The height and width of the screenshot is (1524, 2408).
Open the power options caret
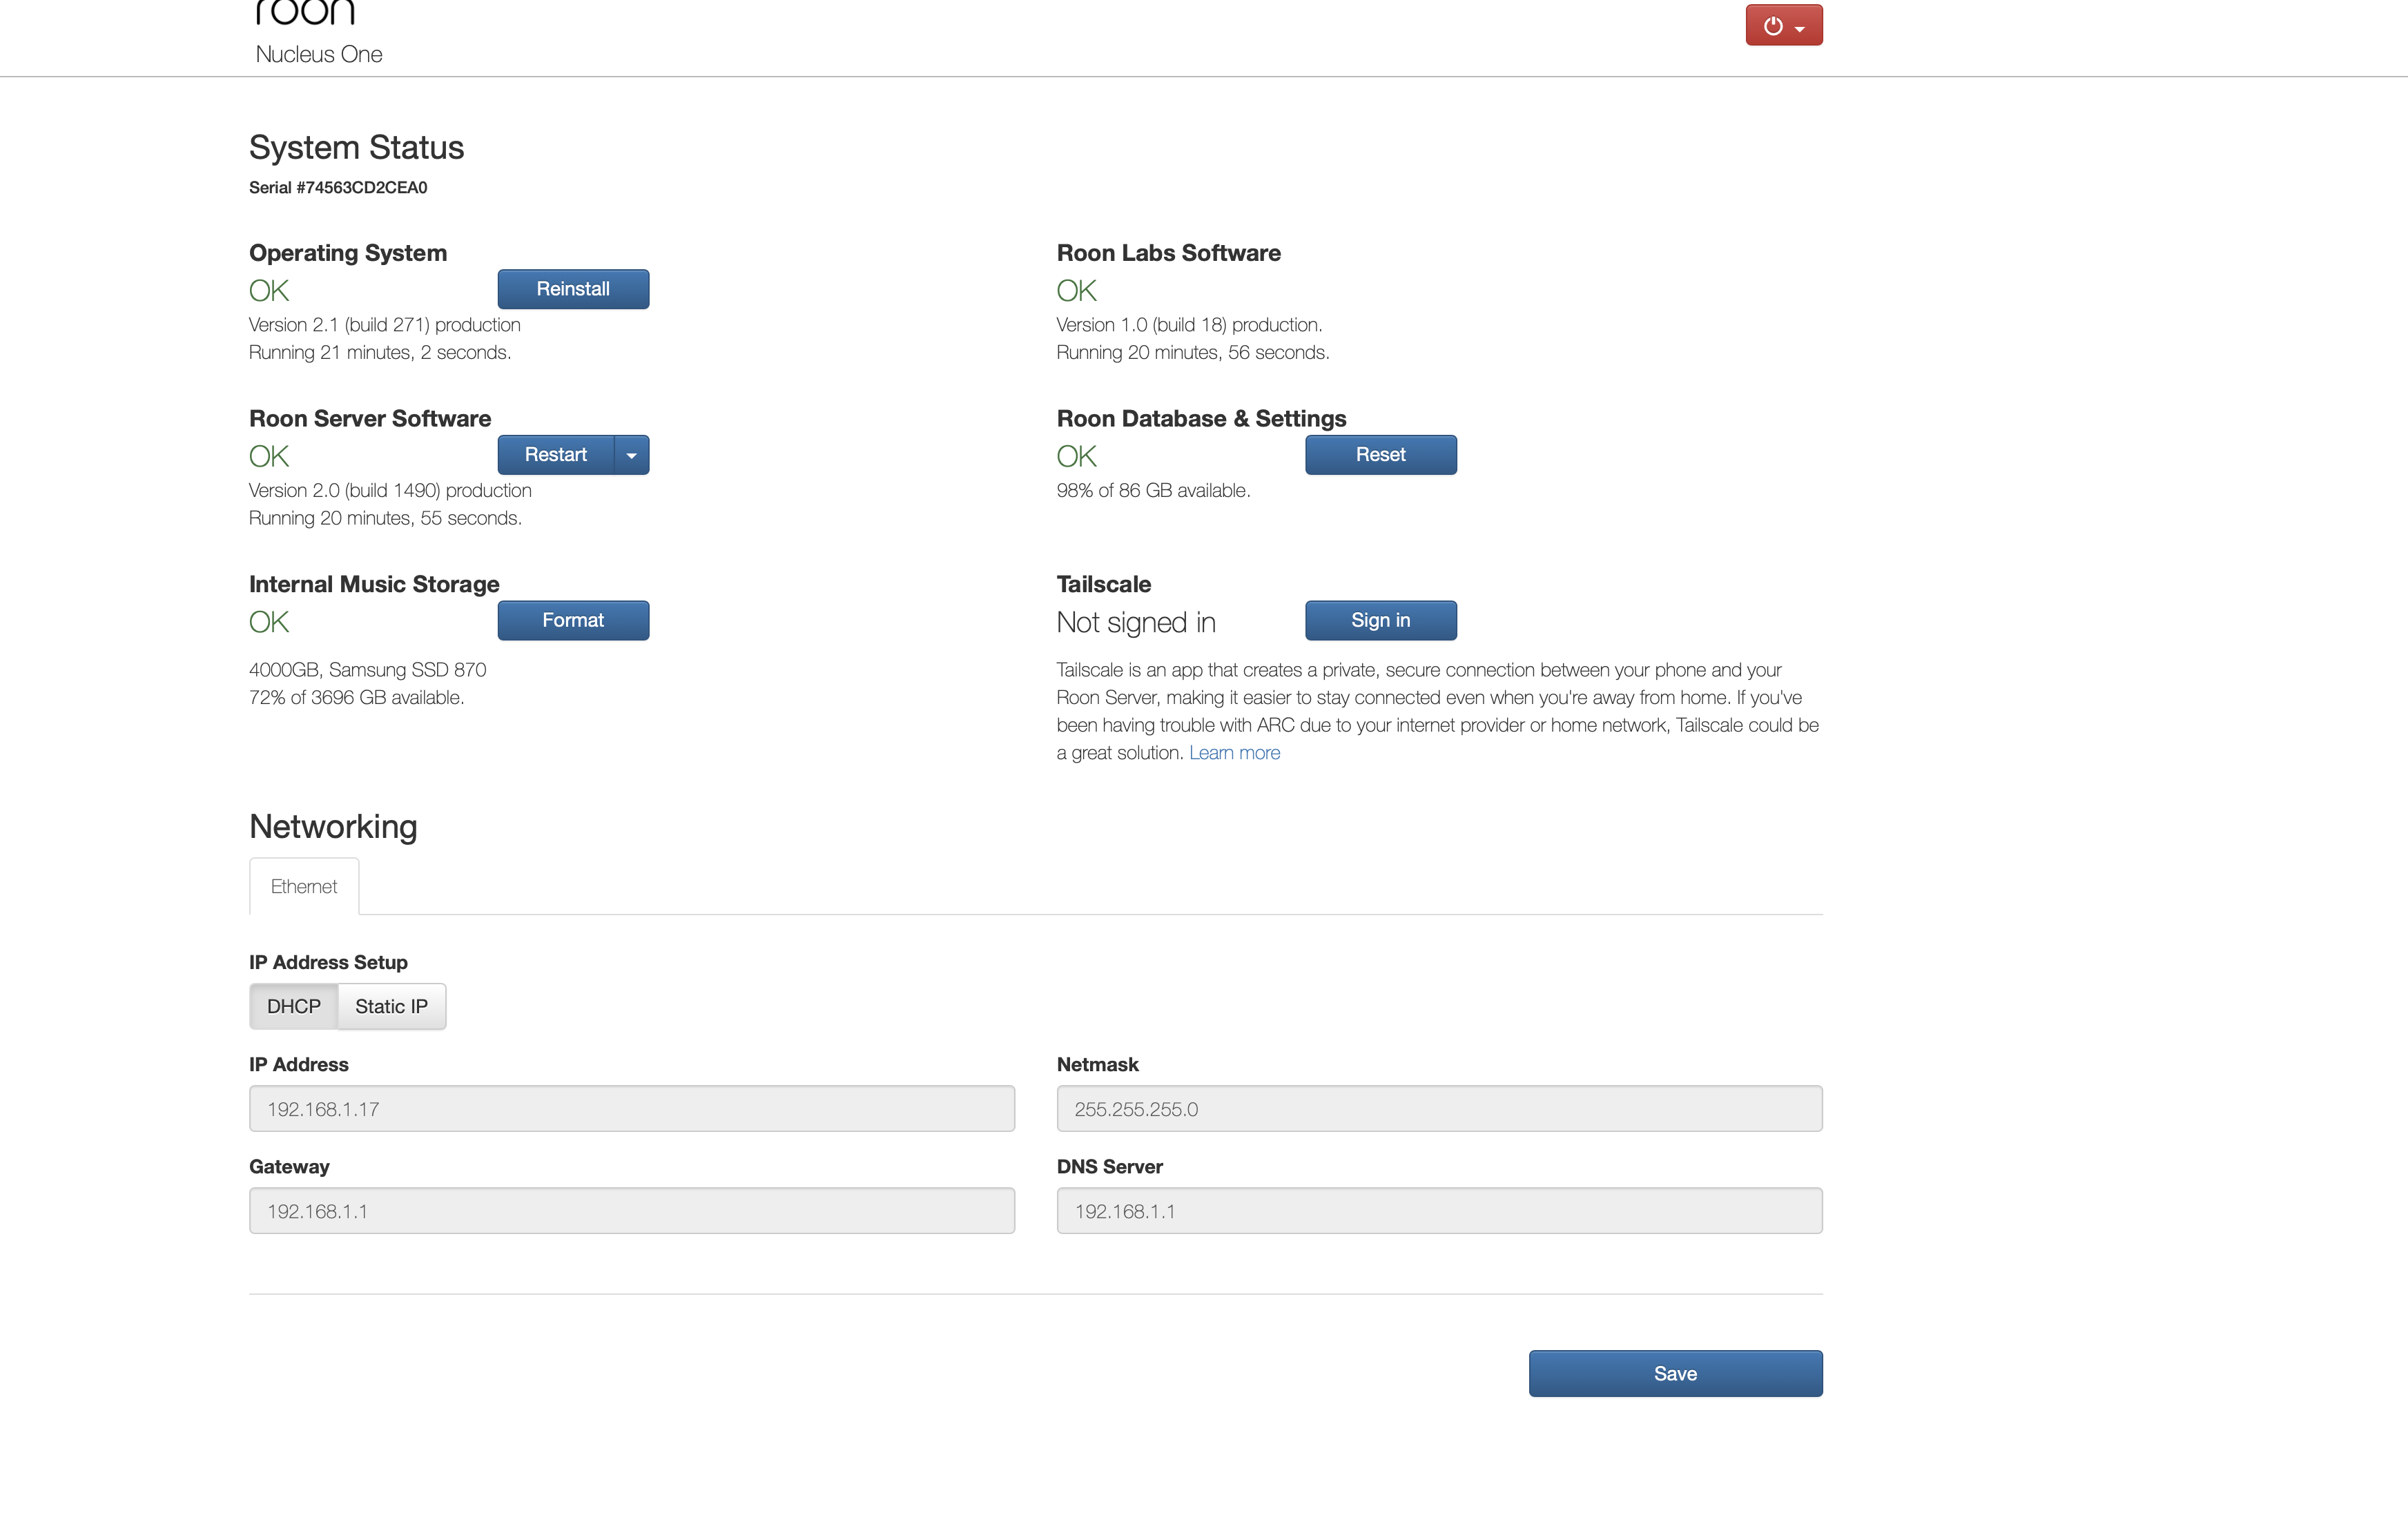1800,29
